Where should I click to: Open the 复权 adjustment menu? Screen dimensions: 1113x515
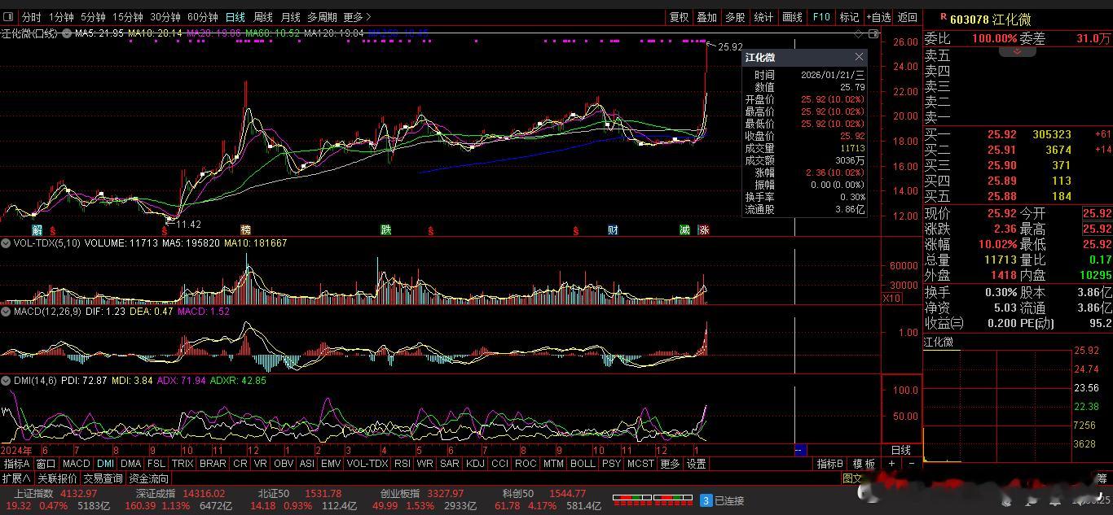679,17
